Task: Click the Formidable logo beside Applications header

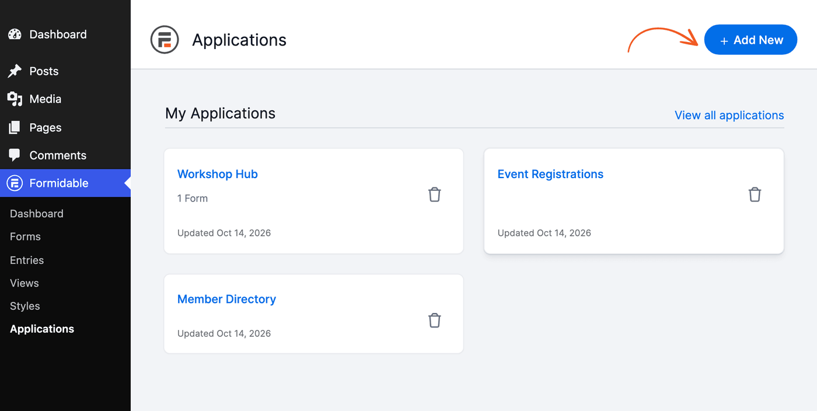Action: pos(165,40)
